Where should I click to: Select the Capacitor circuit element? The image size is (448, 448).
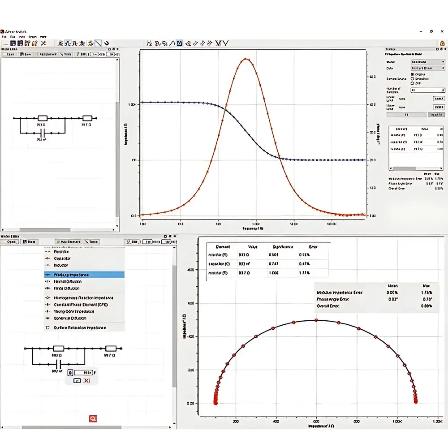(x=76, y=258)
